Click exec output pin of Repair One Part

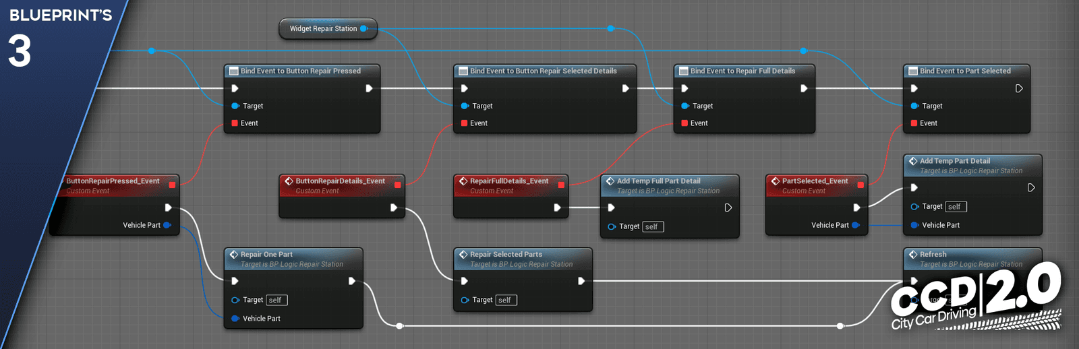(x=351, y=281)
